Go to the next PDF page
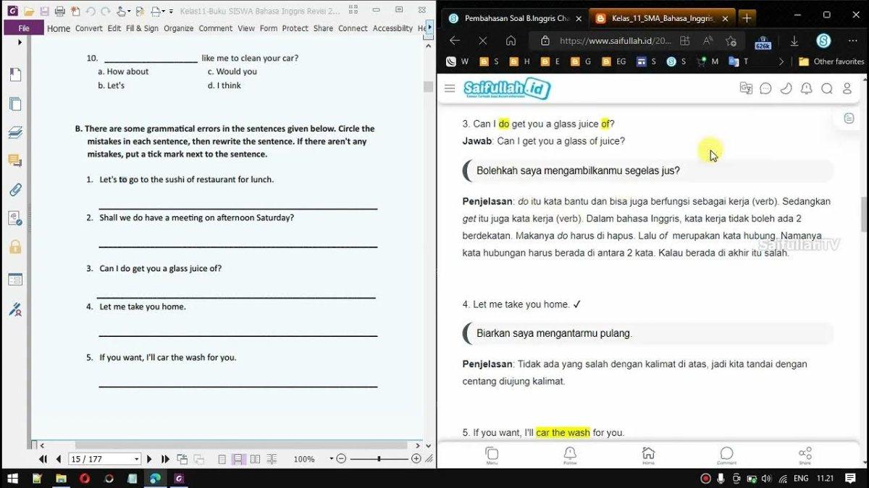This screenshot has width=869, height=488. click(150, 459)
